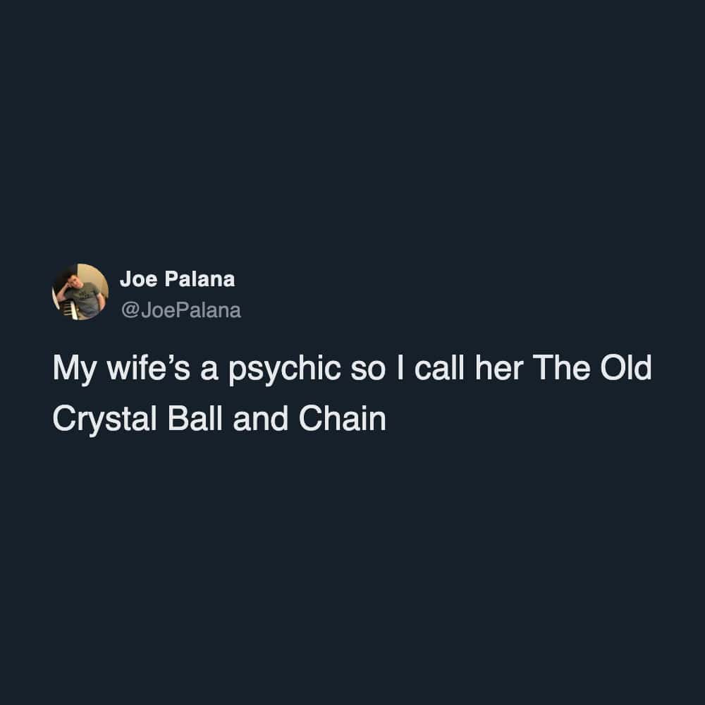Click the word The before Old
The image size is (705, 705).
pos(562,367)
